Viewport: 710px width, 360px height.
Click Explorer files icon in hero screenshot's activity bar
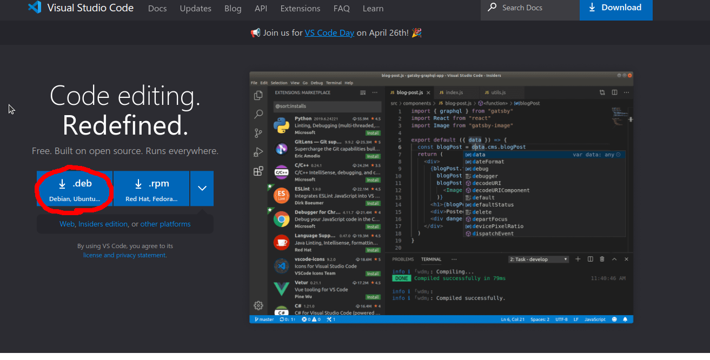click(x=258, y=96)
